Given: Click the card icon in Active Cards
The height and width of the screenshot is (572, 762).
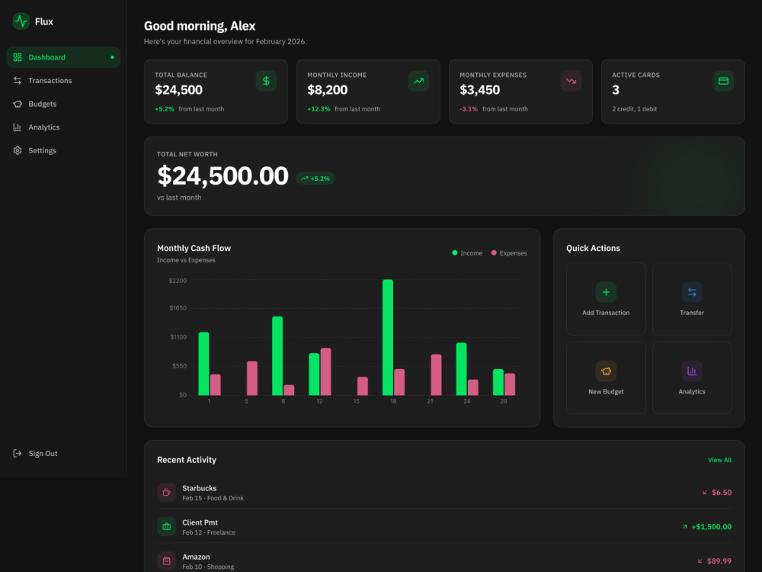Looking at the screenshot, I should point(723,81).
